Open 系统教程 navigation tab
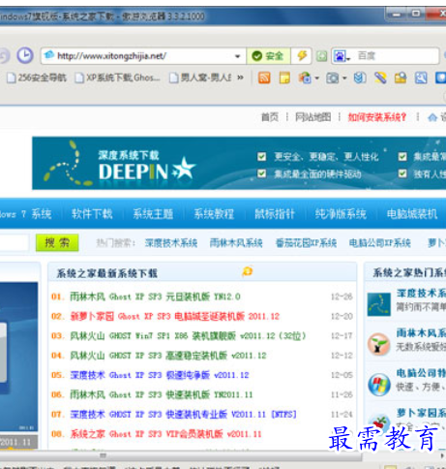The height and width of the screenshot is (469, 446). click(x=214, y=214)
